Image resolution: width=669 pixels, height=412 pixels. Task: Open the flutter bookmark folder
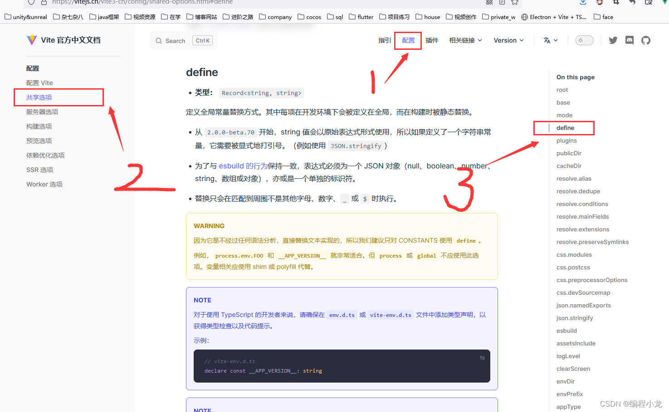coord(361,17)
